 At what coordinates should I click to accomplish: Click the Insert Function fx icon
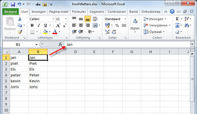coord(60,44)
